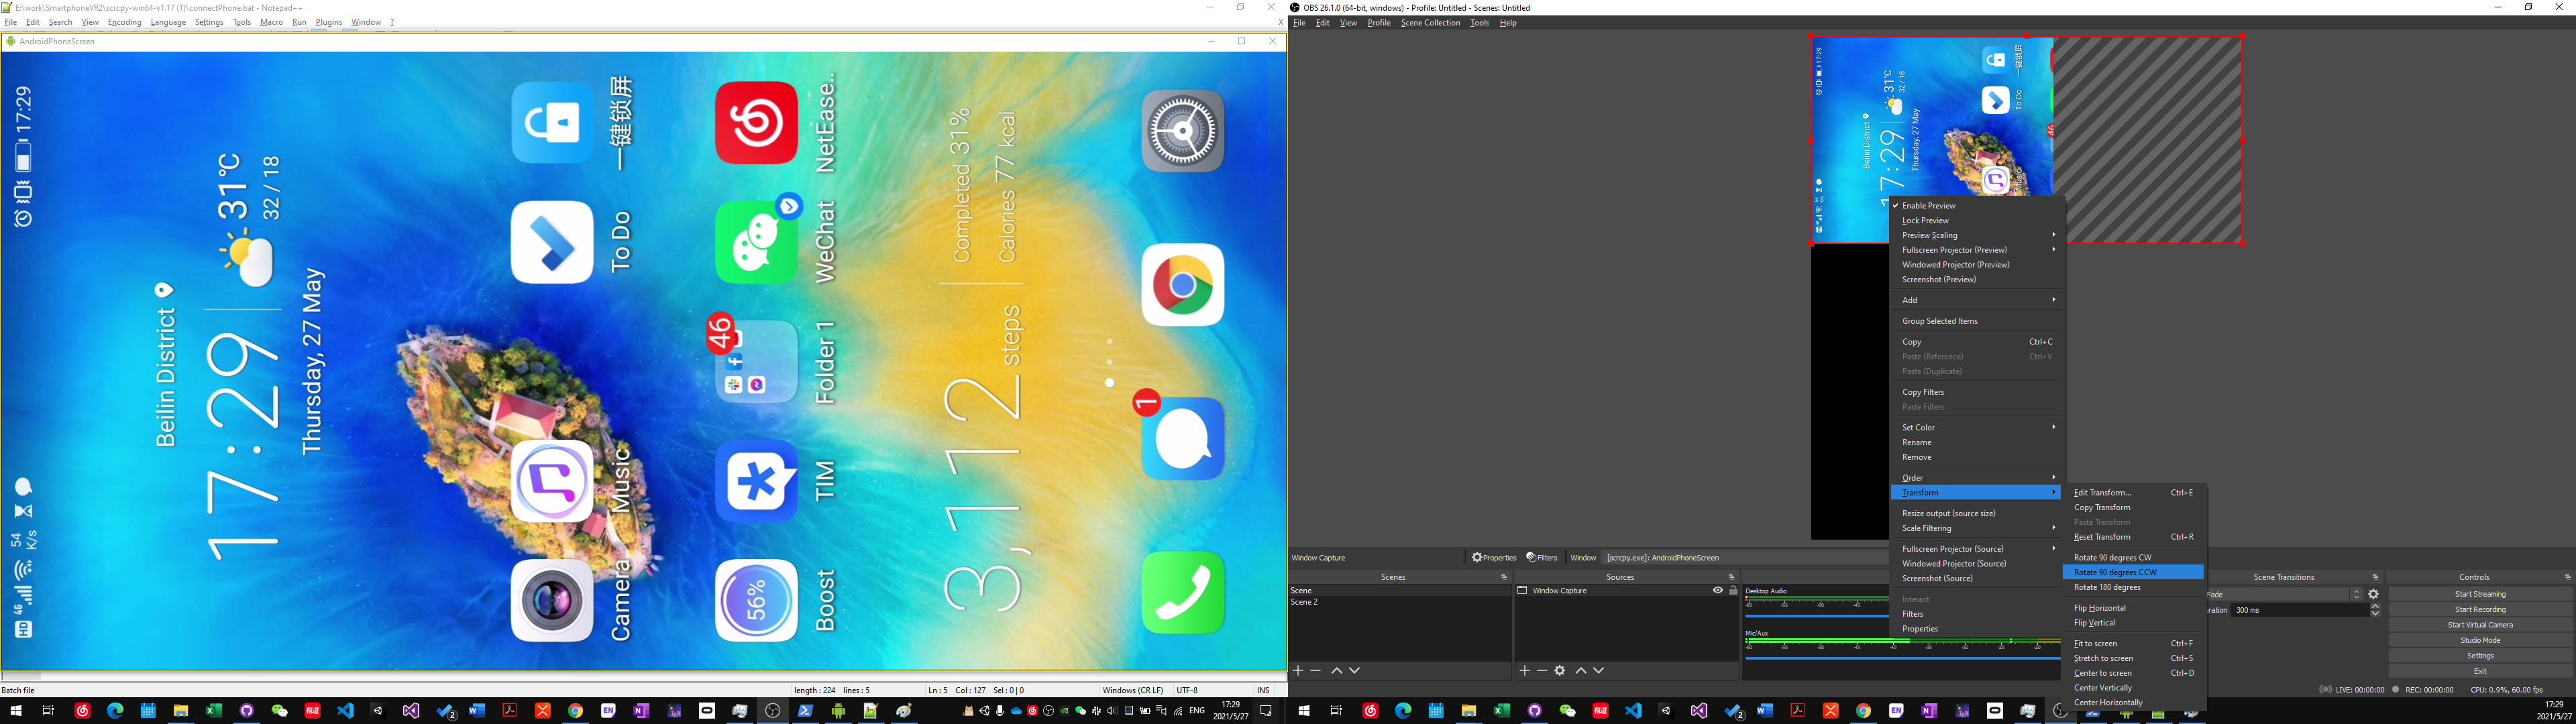Open the Plugins menu in Notepad++

329,22
